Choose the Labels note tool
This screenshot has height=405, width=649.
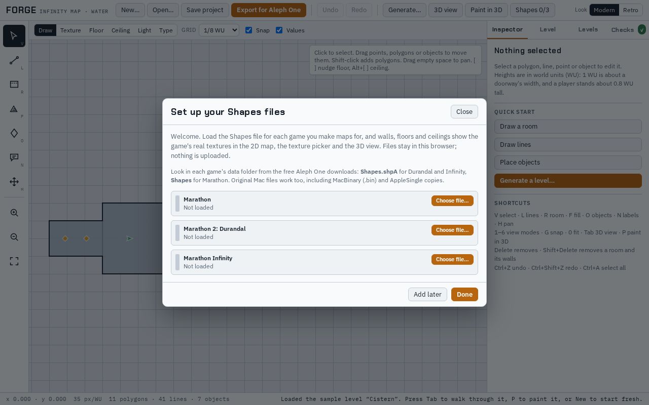coord(14,157)
